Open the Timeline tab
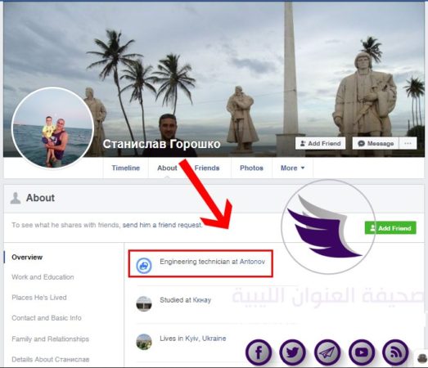Image resolution: width=428 pixels, height=368 pixels. click(x=125, y=168)
